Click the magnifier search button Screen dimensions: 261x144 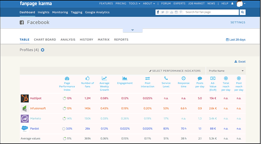pyautogui.click(x=242, y=12)
